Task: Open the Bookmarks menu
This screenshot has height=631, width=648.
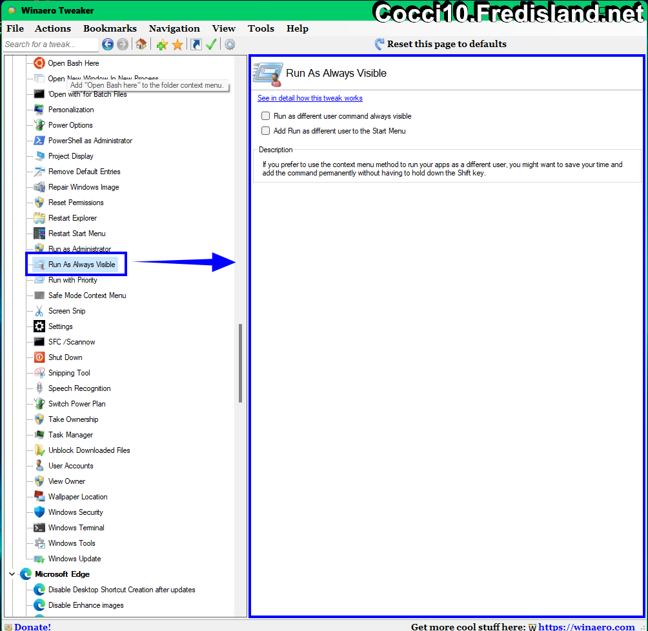Action: pos(110,28)
